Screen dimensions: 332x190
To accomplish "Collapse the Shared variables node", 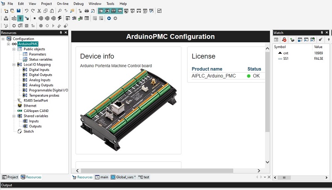I will (14, 116).
